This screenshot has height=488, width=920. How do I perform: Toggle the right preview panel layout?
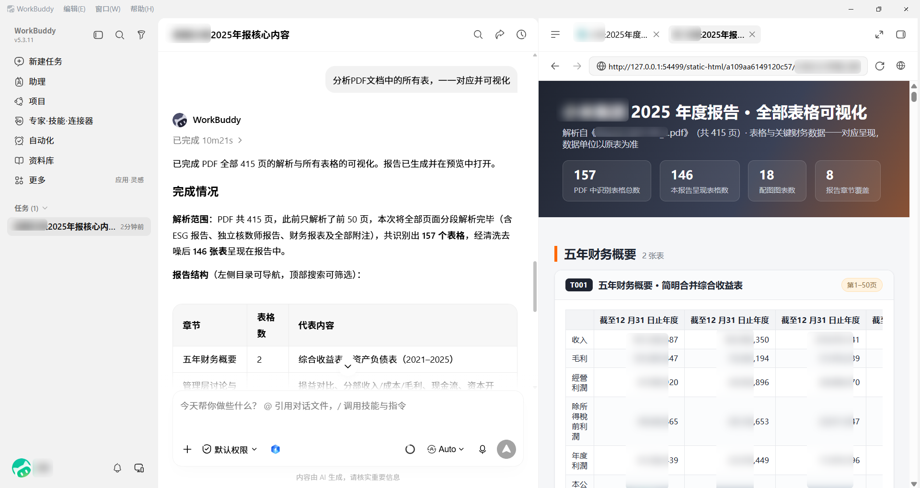pos(901,34)
